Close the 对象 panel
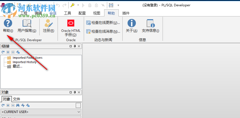240x118 pixels. [x=79, y=92]
